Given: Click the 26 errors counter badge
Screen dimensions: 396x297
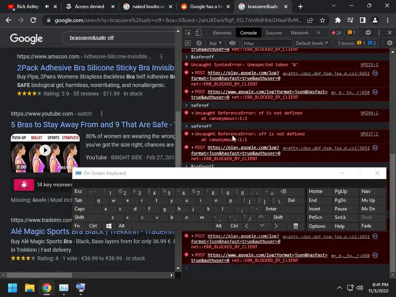Looking at the screenshot, I should coord(336,33).
